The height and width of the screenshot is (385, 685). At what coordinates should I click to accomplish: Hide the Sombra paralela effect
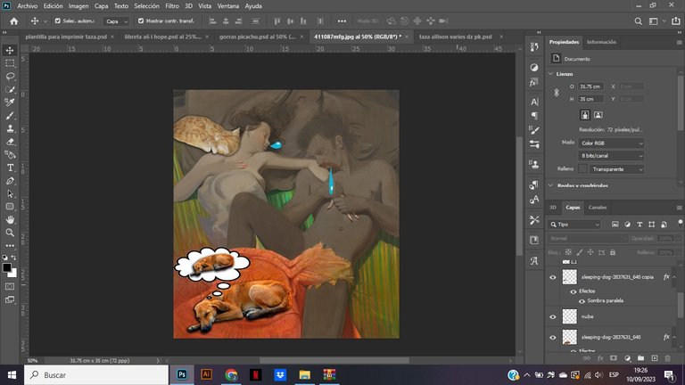582,301
